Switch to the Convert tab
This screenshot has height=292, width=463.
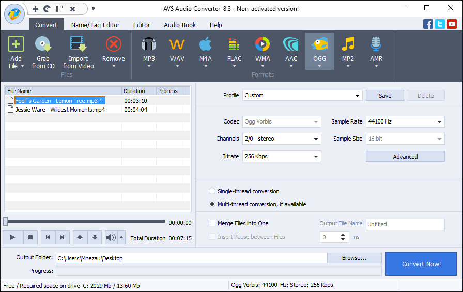(x=47, y=25)
